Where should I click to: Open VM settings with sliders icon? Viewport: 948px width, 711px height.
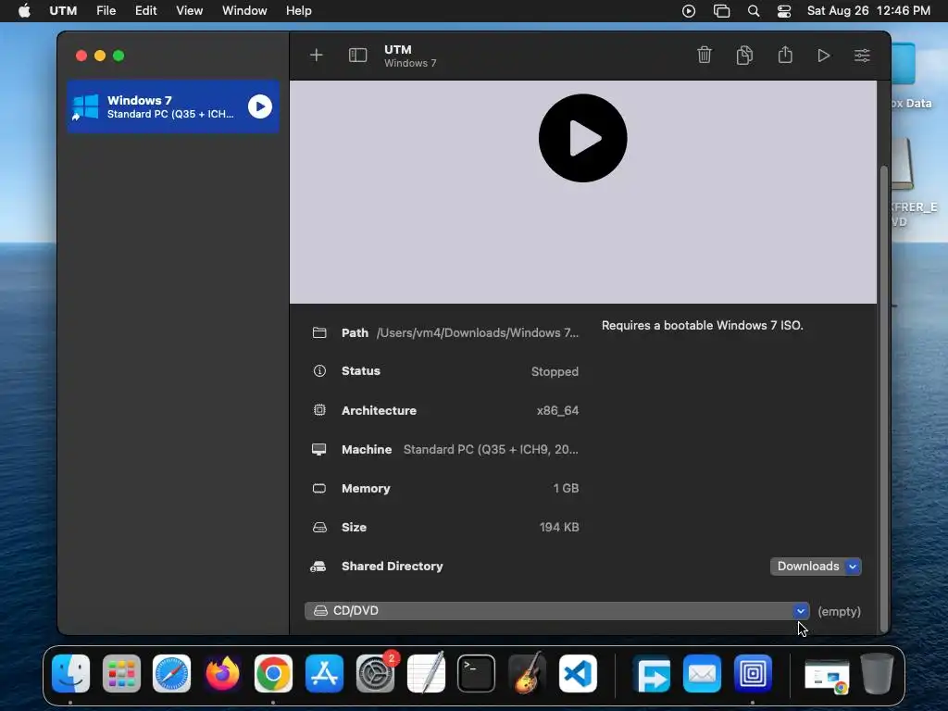pos(862,56)
